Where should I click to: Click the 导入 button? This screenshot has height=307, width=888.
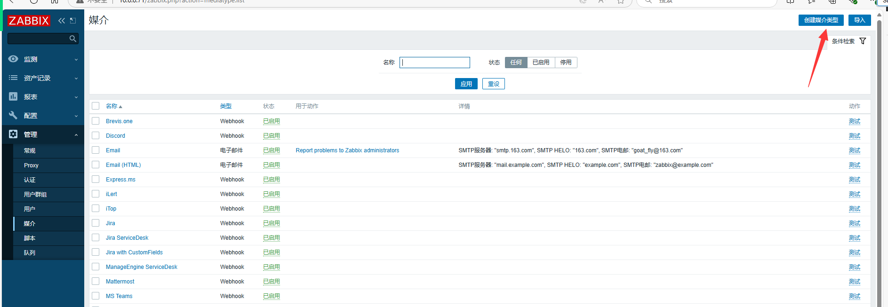pyautogui.click(x=859, y=20)
